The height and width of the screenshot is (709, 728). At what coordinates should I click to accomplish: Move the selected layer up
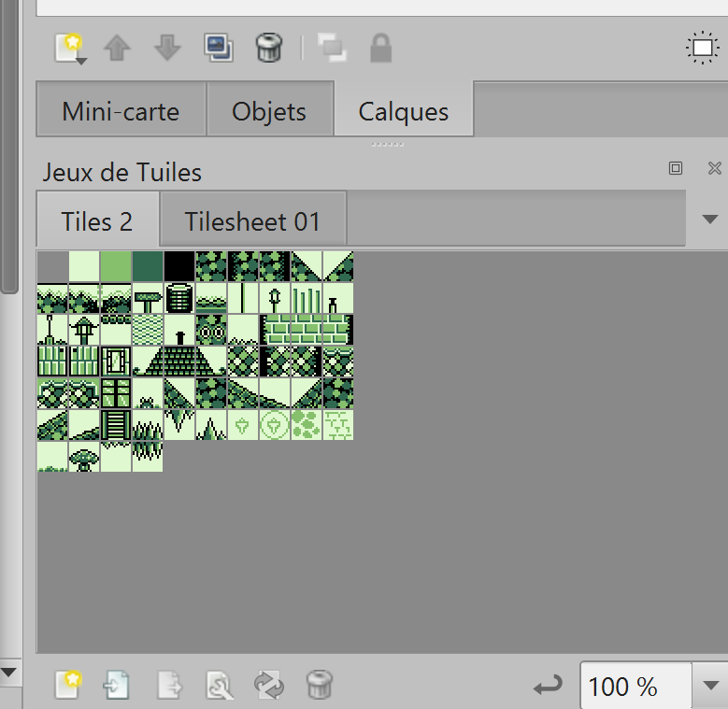point(117,48)
